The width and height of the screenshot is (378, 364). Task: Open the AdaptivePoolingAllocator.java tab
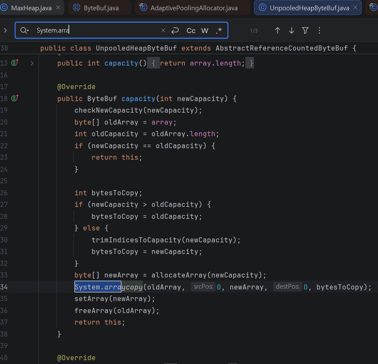[x=194, y=8]
